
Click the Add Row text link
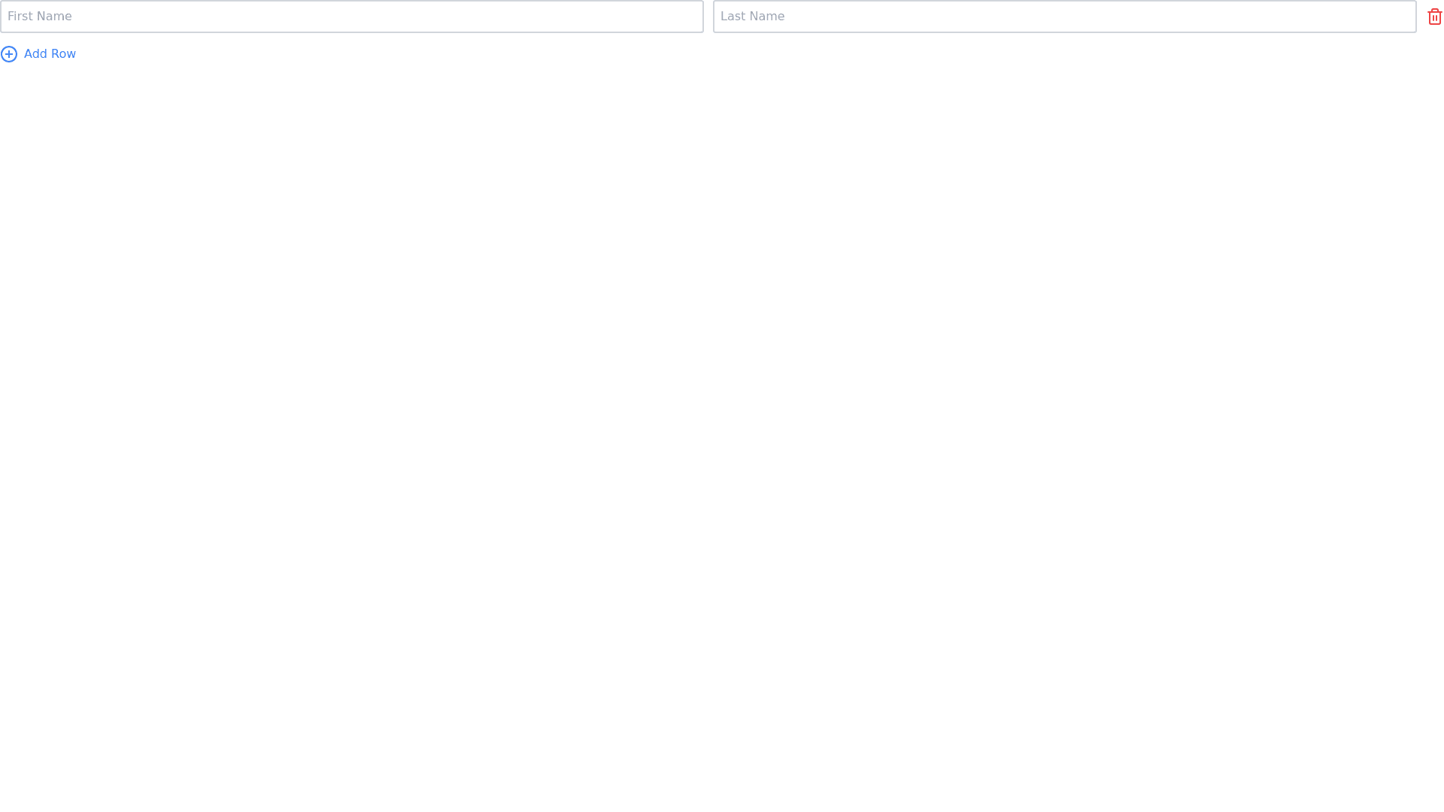(x=50, y=54)
